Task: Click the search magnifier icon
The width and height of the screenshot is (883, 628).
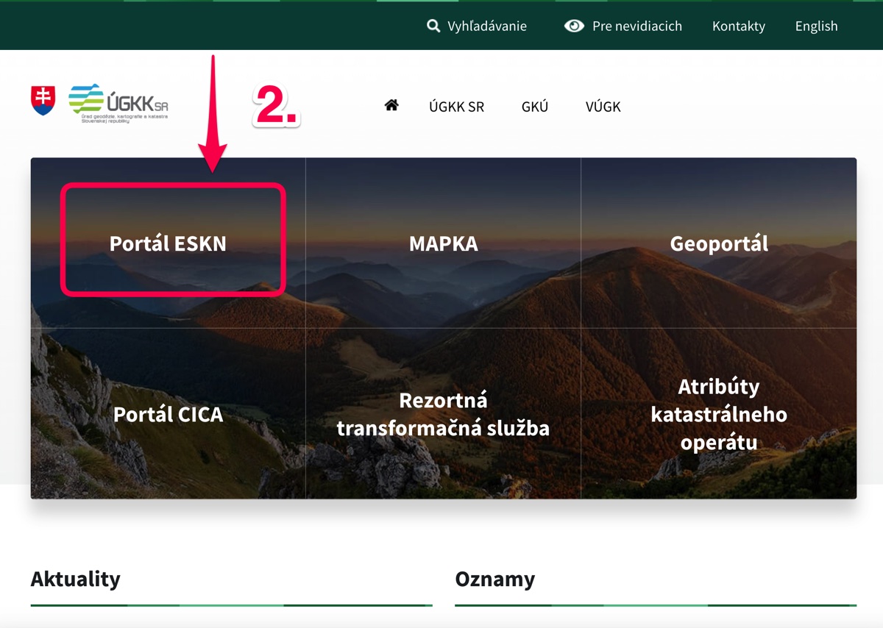Action: tap(433, 26)
